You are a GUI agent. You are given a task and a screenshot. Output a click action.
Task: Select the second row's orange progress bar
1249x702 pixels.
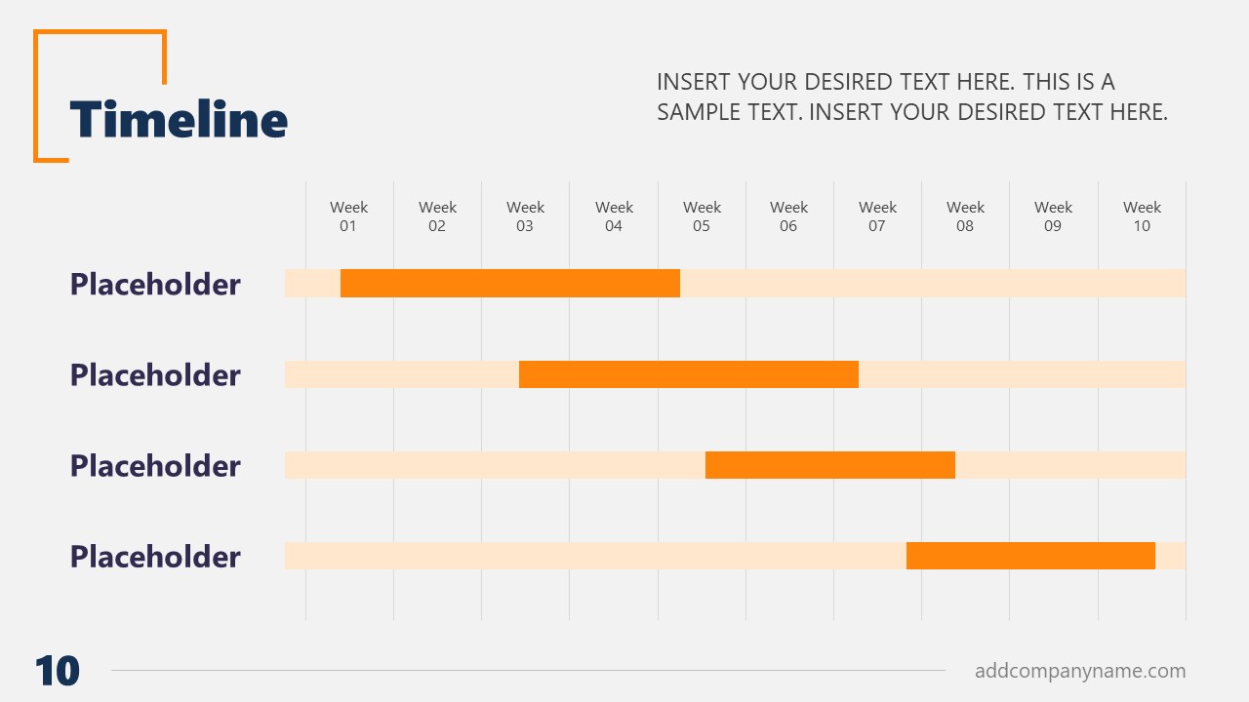[689, 374]
